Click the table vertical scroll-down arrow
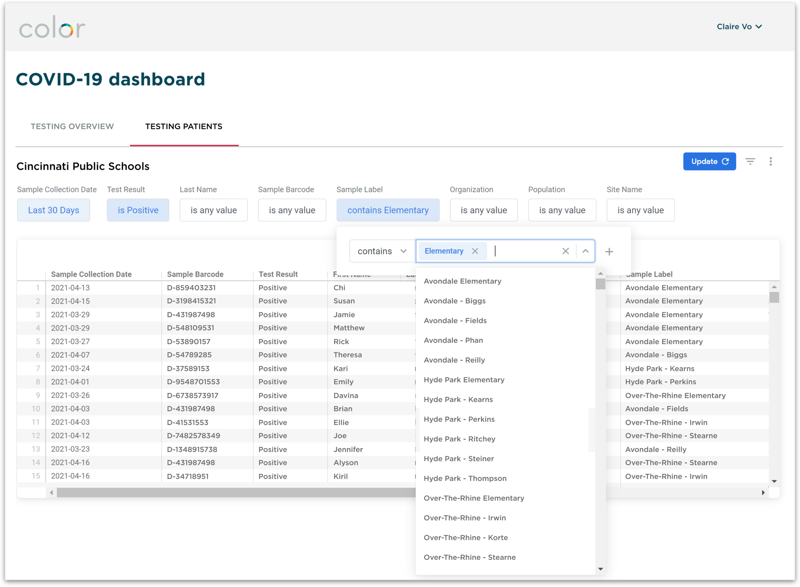 (x=774, y=481)
